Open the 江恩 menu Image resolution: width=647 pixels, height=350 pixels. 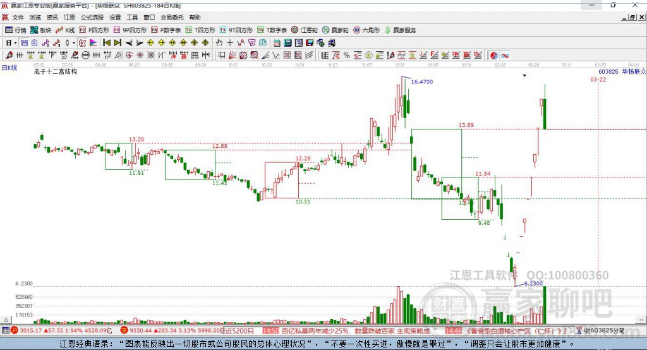tap(70, 17)
